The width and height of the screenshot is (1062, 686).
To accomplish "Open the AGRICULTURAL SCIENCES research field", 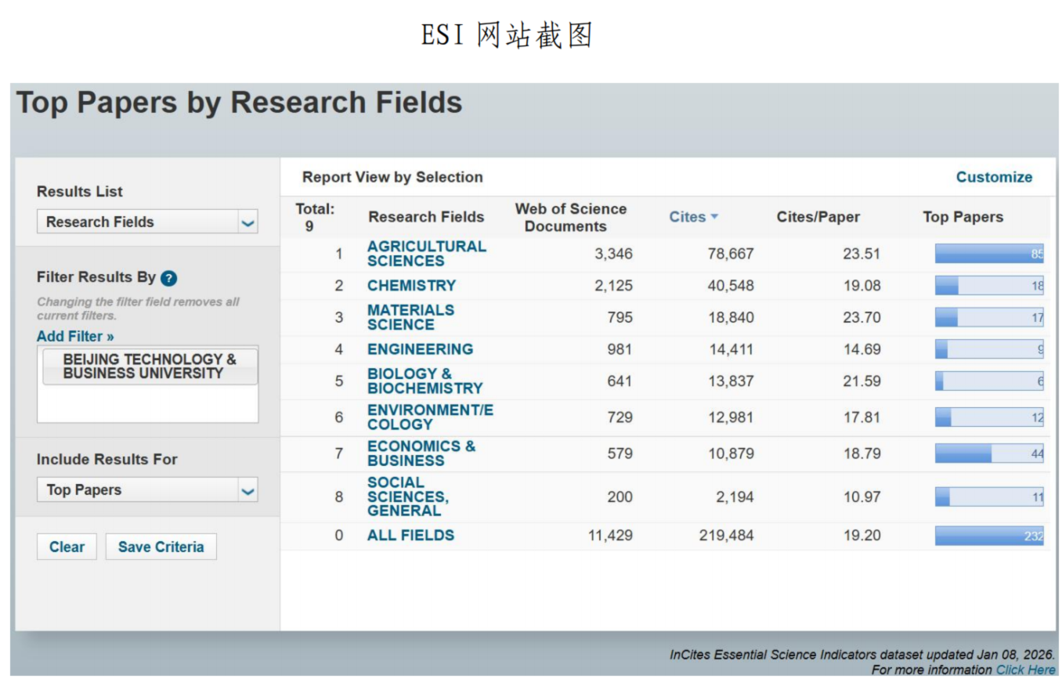I will (x=426, y=254).
